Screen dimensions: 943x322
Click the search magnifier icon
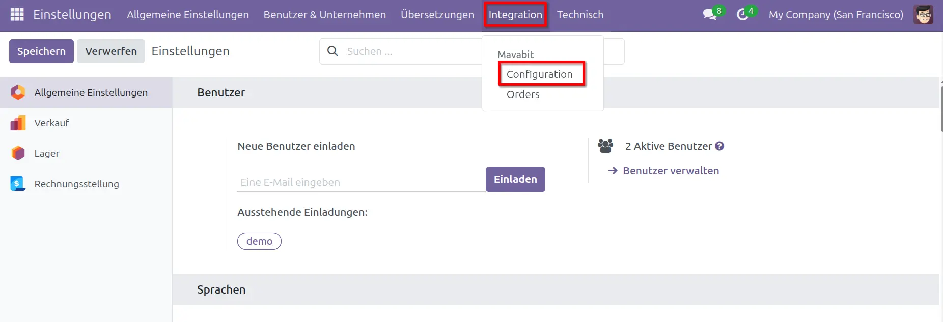pos(332,51)
